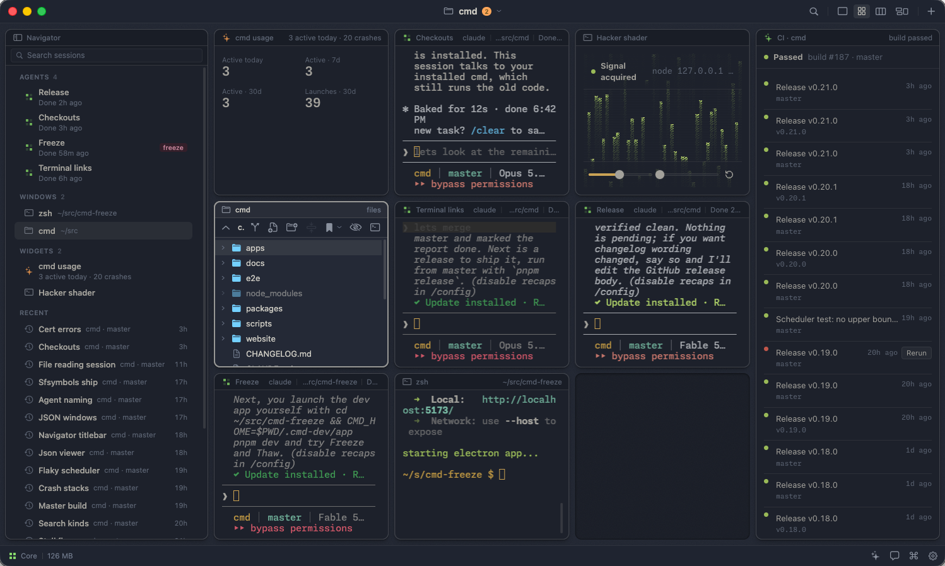Switch to columns layout view
Image resolution: width=945 pixels, height=566 pixels.
tap(881, 11)
